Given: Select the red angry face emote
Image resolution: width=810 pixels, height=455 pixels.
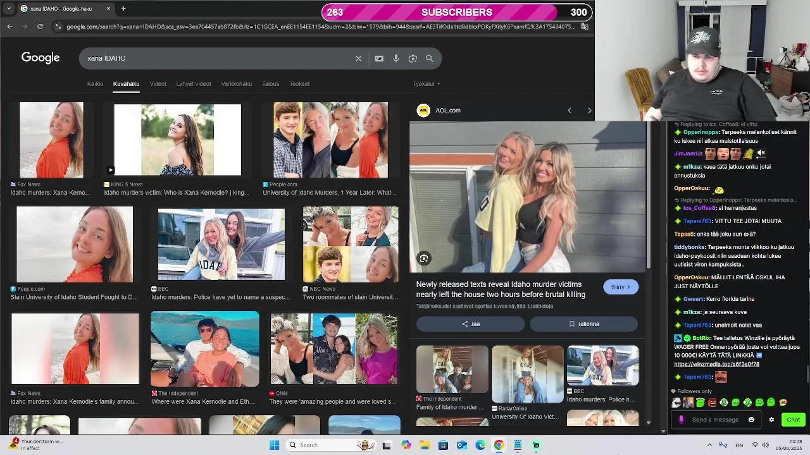Looking at the screenshot, I should [x=712, y=403].
